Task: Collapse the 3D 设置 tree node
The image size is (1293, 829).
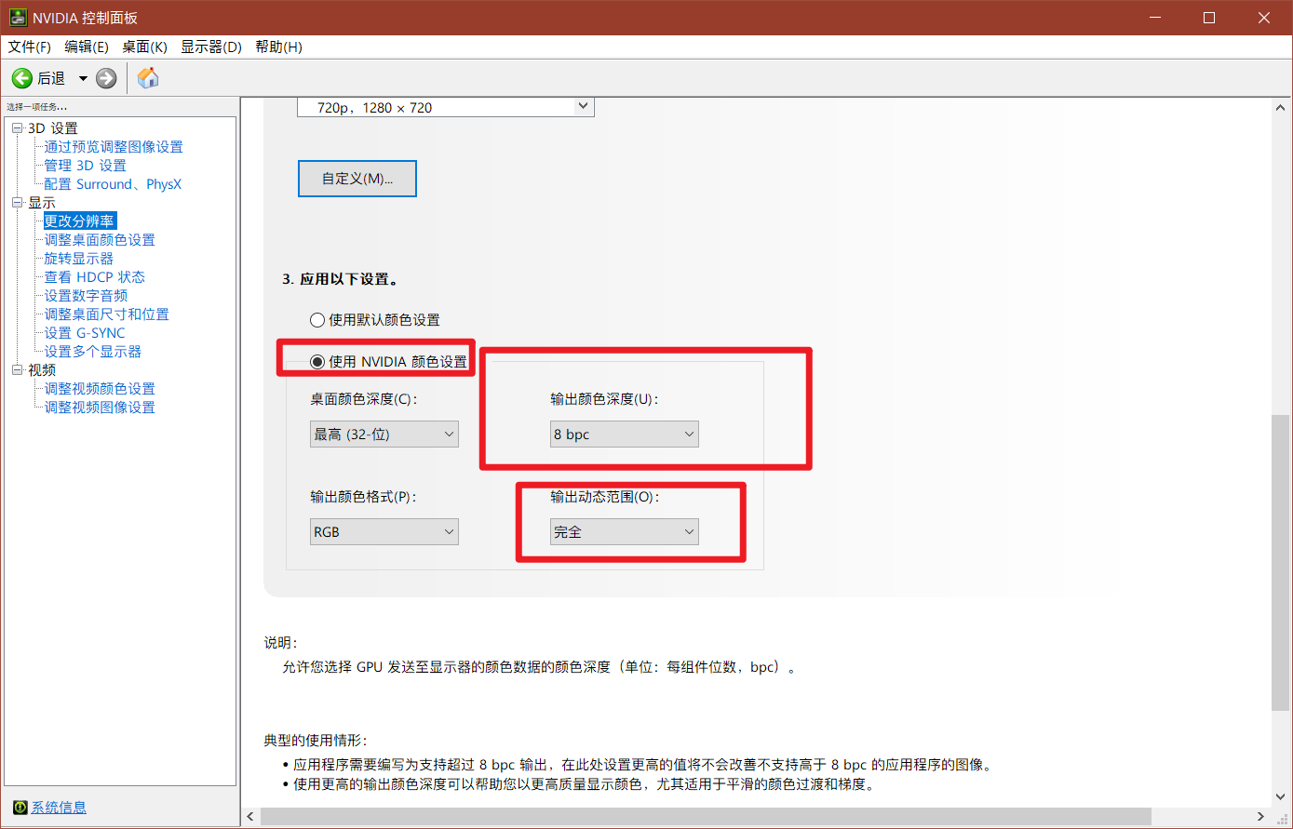Action: point(17,128)
